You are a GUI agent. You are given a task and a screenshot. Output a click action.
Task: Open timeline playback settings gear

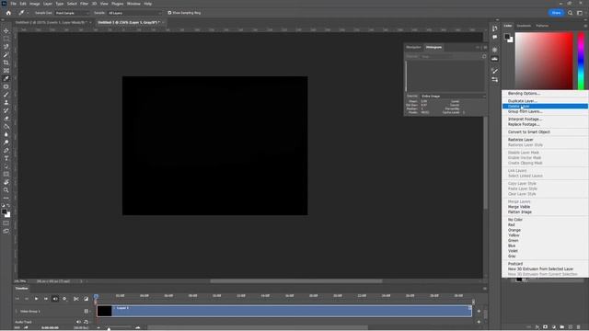pyautogui.click(x=64, y=299)
